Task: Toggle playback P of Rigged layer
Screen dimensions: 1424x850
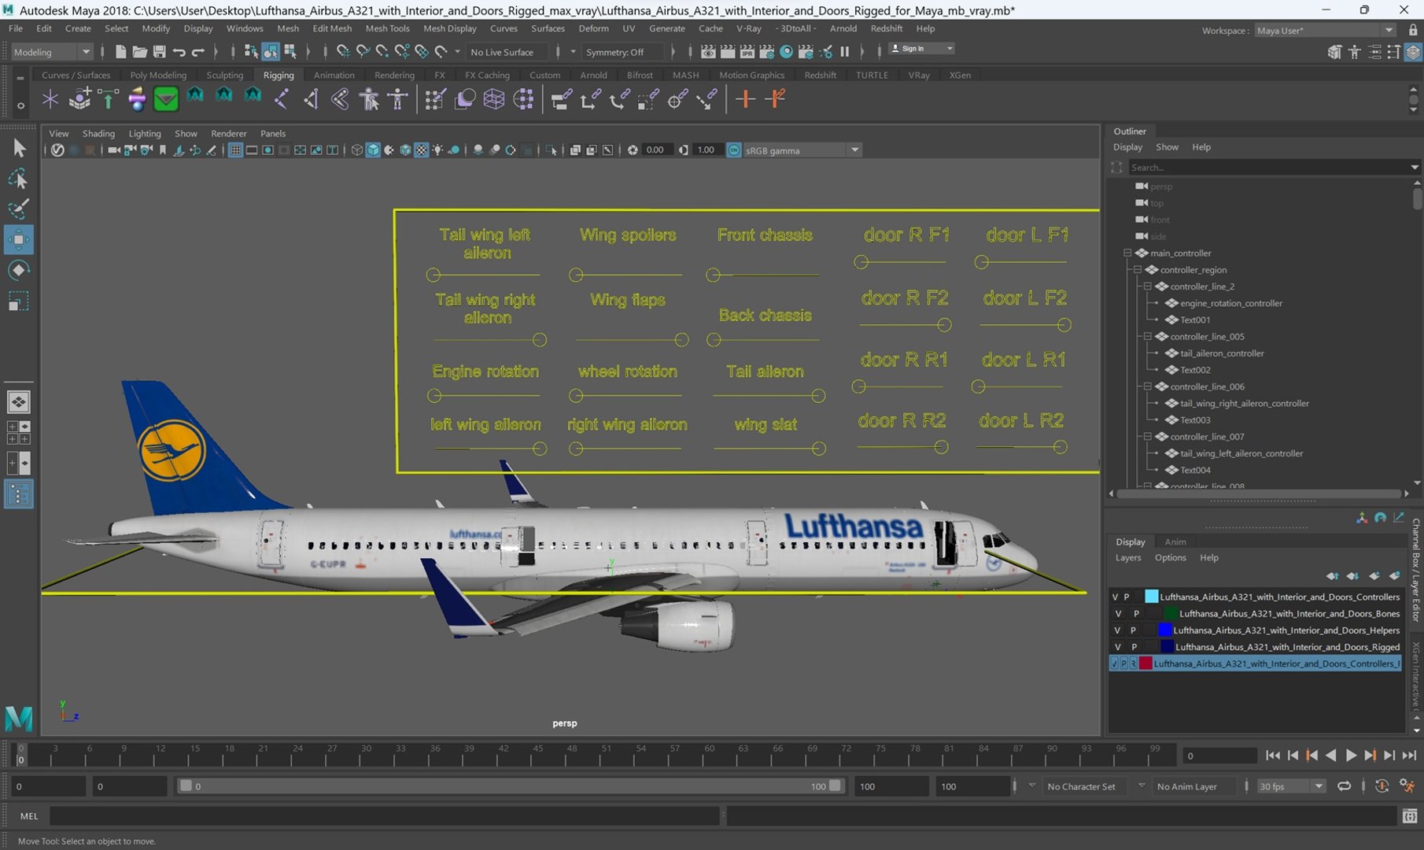Action: (1134, 647)
